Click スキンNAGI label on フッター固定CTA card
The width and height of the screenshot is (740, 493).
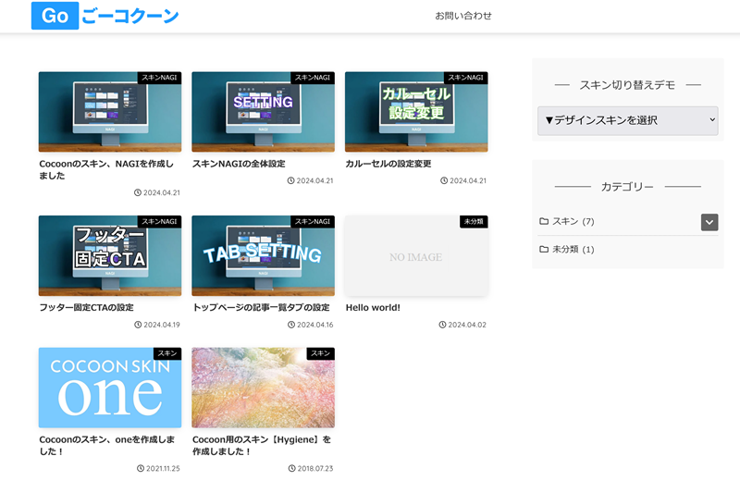coord(159,222)
